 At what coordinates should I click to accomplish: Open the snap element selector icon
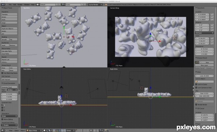click(x=101, y=131)
